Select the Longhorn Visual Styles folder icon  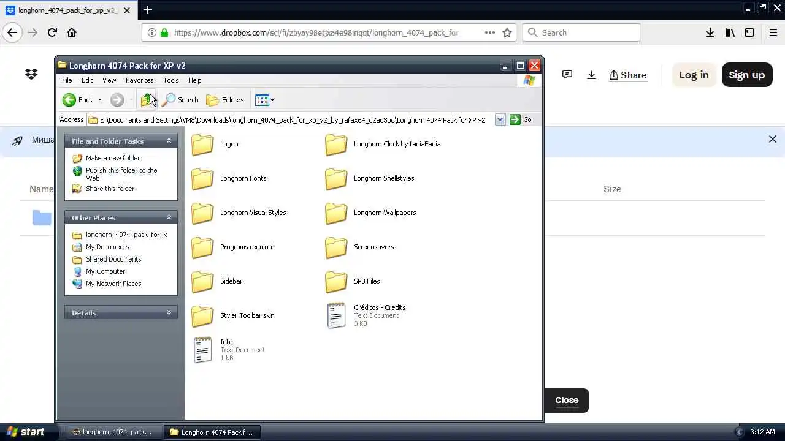202,213
